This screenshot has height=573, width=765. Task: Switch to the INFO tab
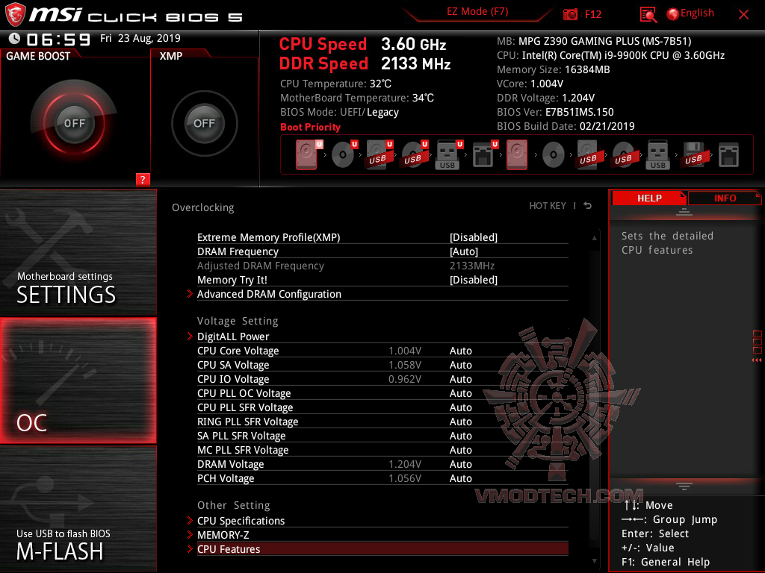click(725, 198)
